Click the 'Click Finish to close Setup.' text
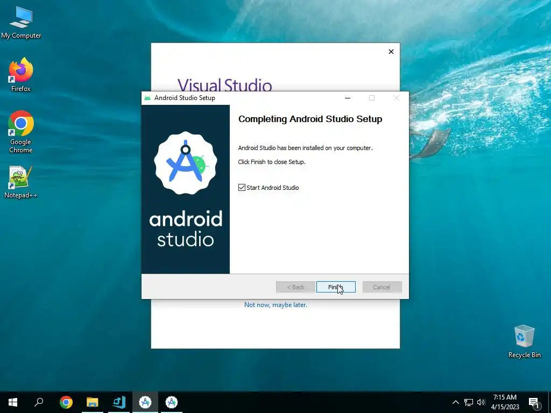551x413 pixels. point(272,162)
